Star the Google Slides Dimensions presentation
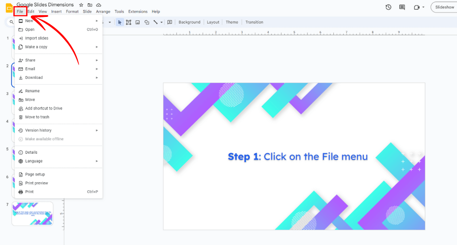 (x=81, y=5)
